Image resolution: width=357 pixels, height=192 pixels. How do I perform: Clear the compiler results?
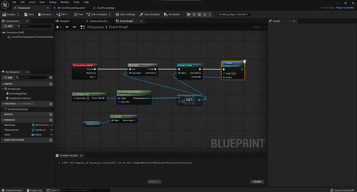pyautogui.click(x=257, y=182)
